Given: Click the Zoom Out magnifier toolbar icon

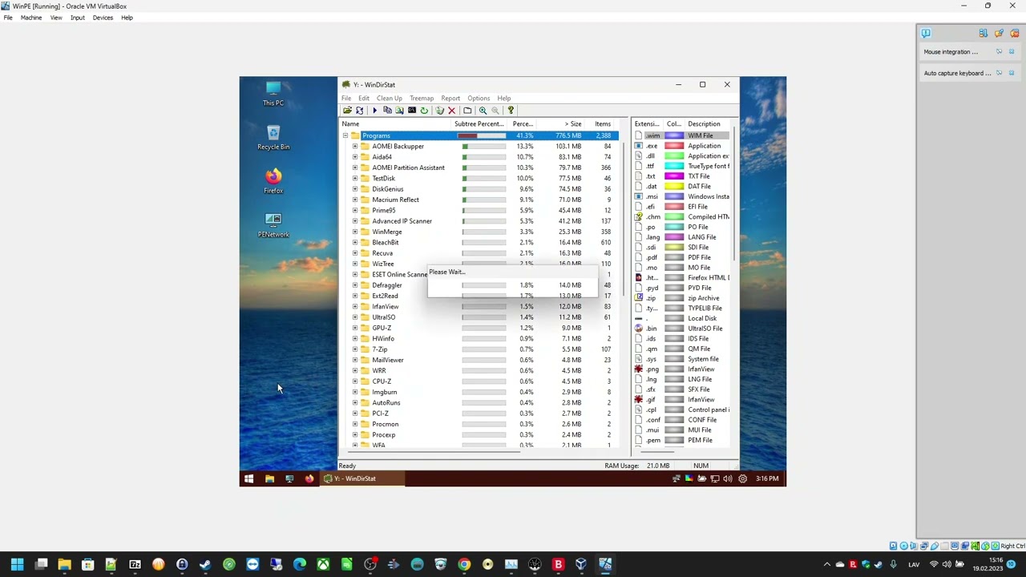Looking at the screenshot, I should [x=495, y=111].
